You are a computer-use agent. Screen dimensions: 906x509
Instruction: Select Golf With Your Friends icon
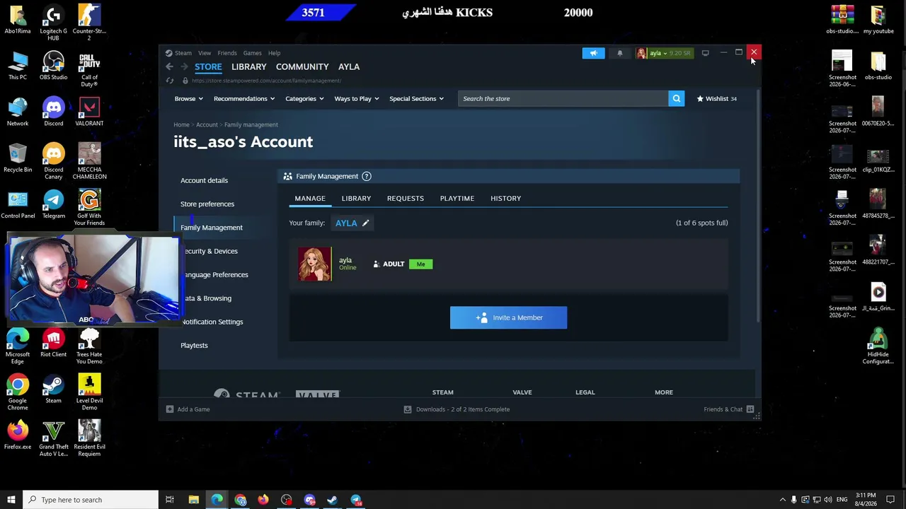pyautogui.click(x=89, y=209)
